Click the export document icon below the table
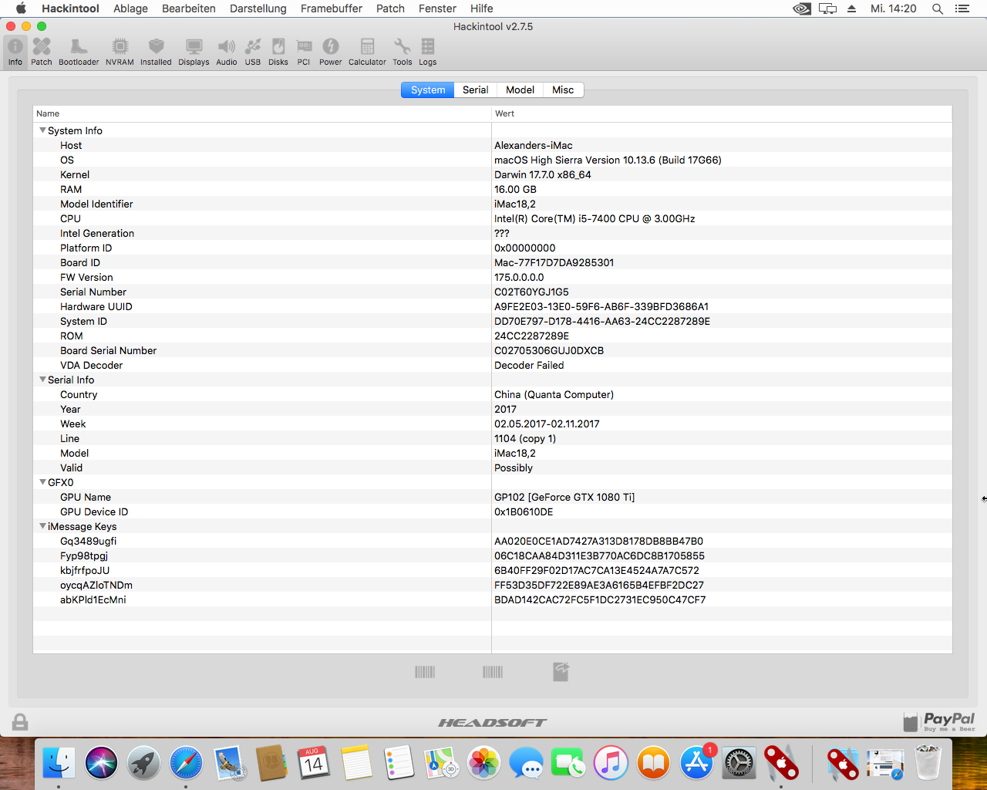The image size is (987, 790). [561, 672]
